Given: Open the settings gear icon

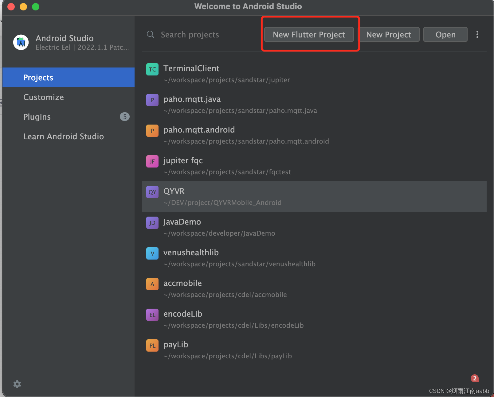Looking at the screenshot, I should click(x=17, y=384).
